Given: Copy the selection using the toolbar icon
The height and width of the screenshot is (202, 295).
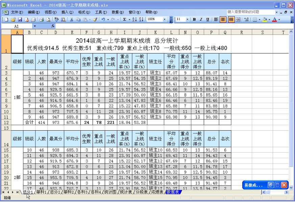Looking at the screenshot, I should pyautogui.click(x=78, y=19).
